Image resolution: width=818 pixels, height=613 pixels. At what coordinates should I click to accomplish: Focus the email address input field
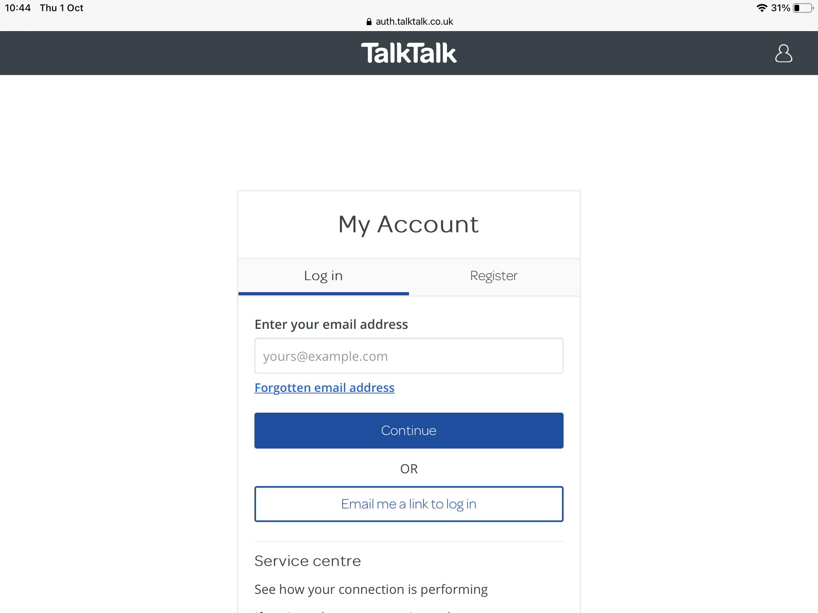click(409, 356)
